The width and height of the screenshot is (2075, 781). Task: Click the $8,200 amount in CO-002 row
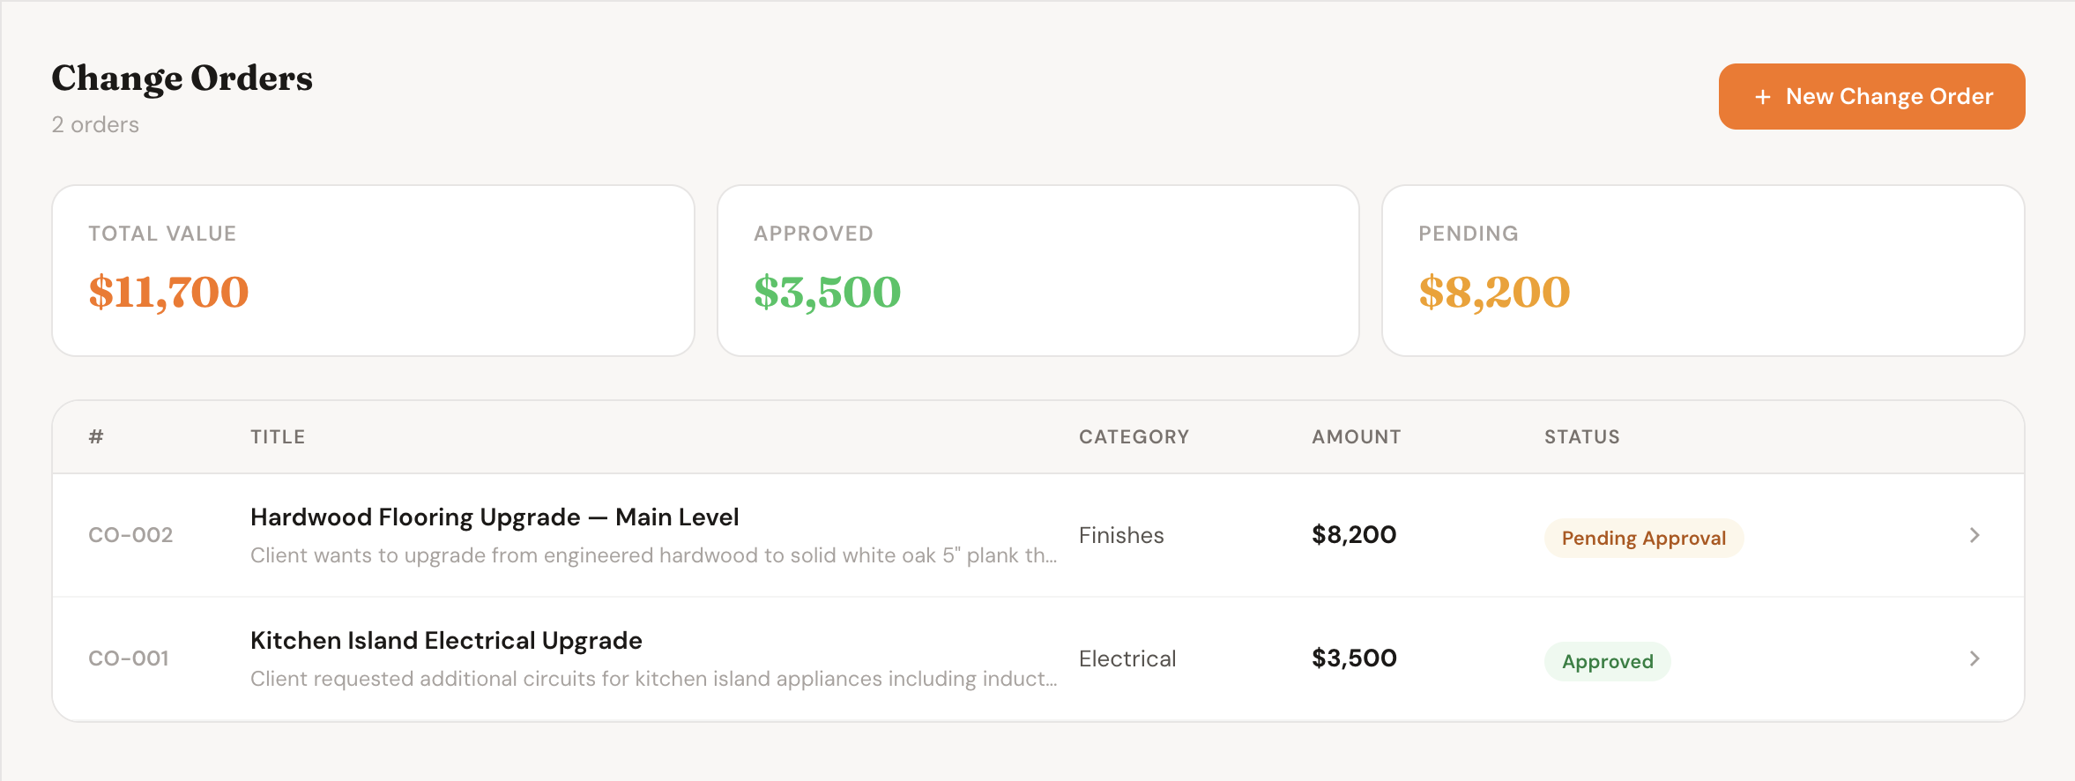point(1353,535)
